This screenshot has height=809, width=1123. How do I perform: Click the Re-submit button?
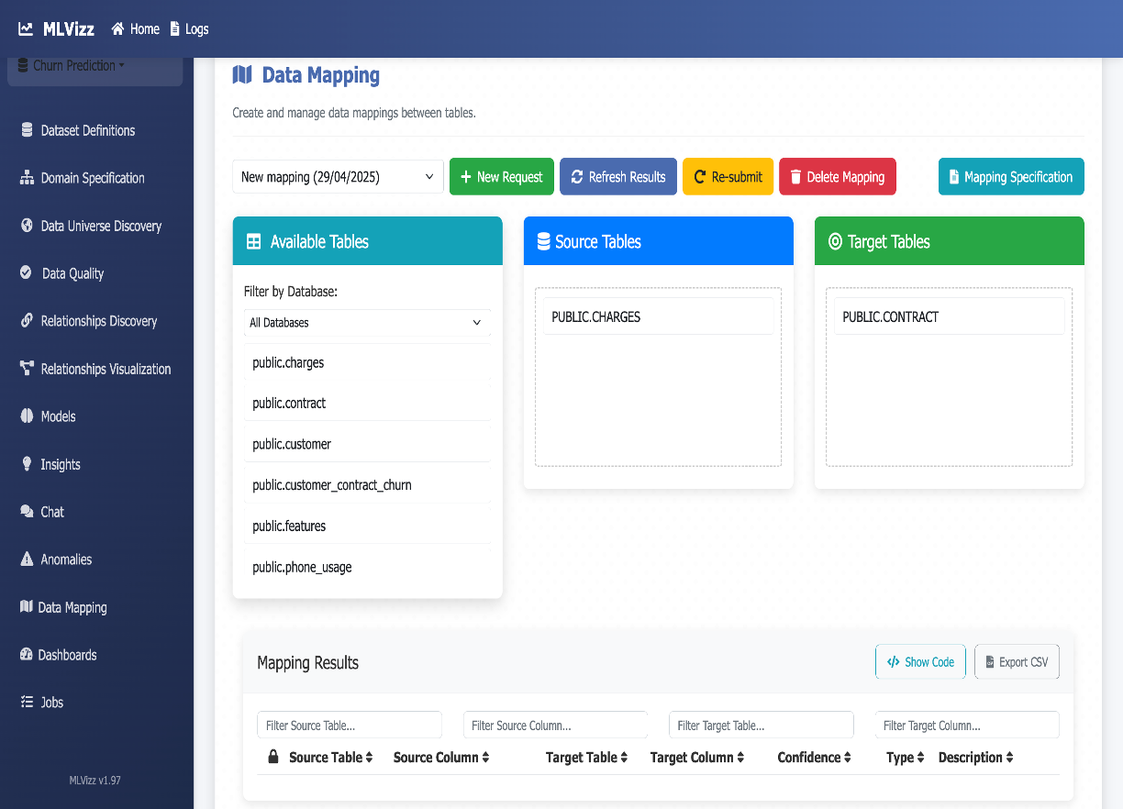[728, 177]
